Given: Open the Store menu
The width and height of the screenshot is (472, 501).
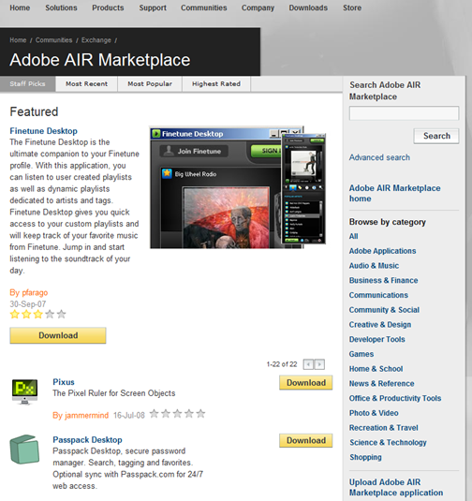Looking at the screenshot, I should 352,7.
